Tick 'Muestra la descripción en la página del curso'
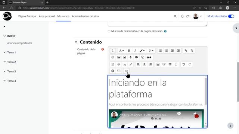Image resolution: width=239 pixels, height=134 pixels. [x=109, y=31]
